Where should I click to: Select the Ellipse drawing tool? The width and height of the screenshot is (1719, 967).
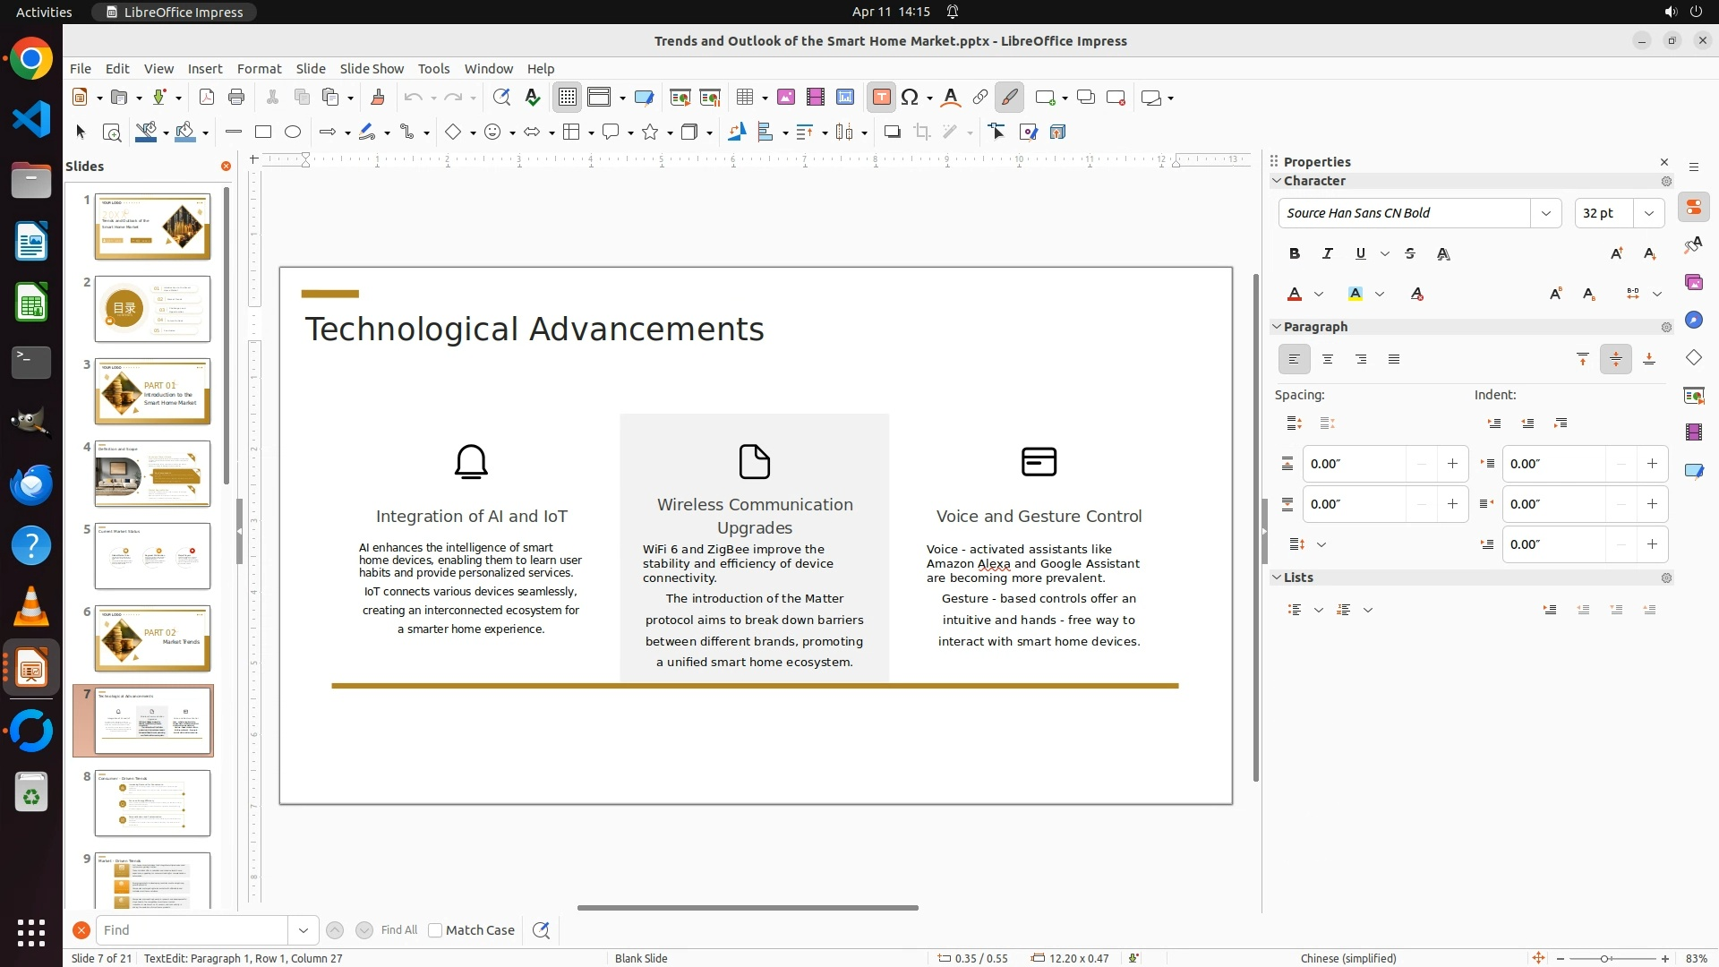[293, 133]
